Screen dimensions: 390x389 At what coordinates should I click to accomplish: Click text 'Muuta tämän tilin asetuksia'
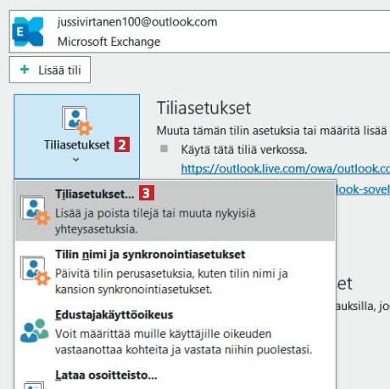click(x=228, y=131)
